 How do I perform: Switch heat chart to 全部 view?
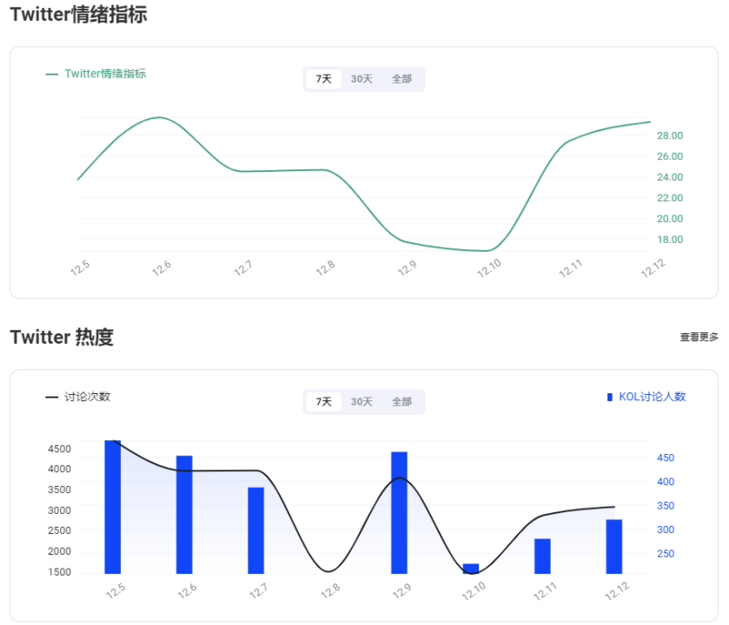(x=402, y=402)
